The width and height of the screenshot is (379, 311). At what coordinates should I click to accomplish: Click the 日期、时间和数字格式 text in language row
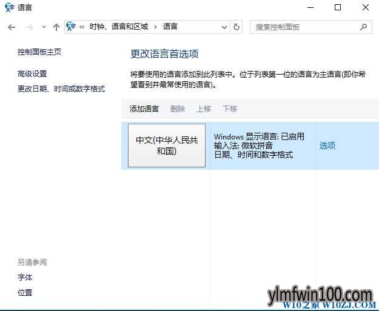coord(253,155)
